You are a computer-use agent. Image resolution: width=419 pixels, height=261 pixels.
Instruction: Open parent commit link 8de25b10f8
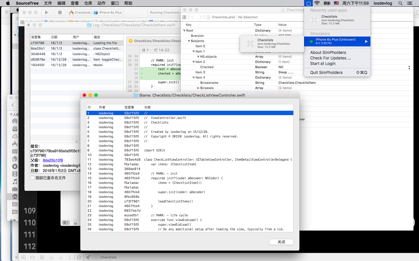pos(53,160)
